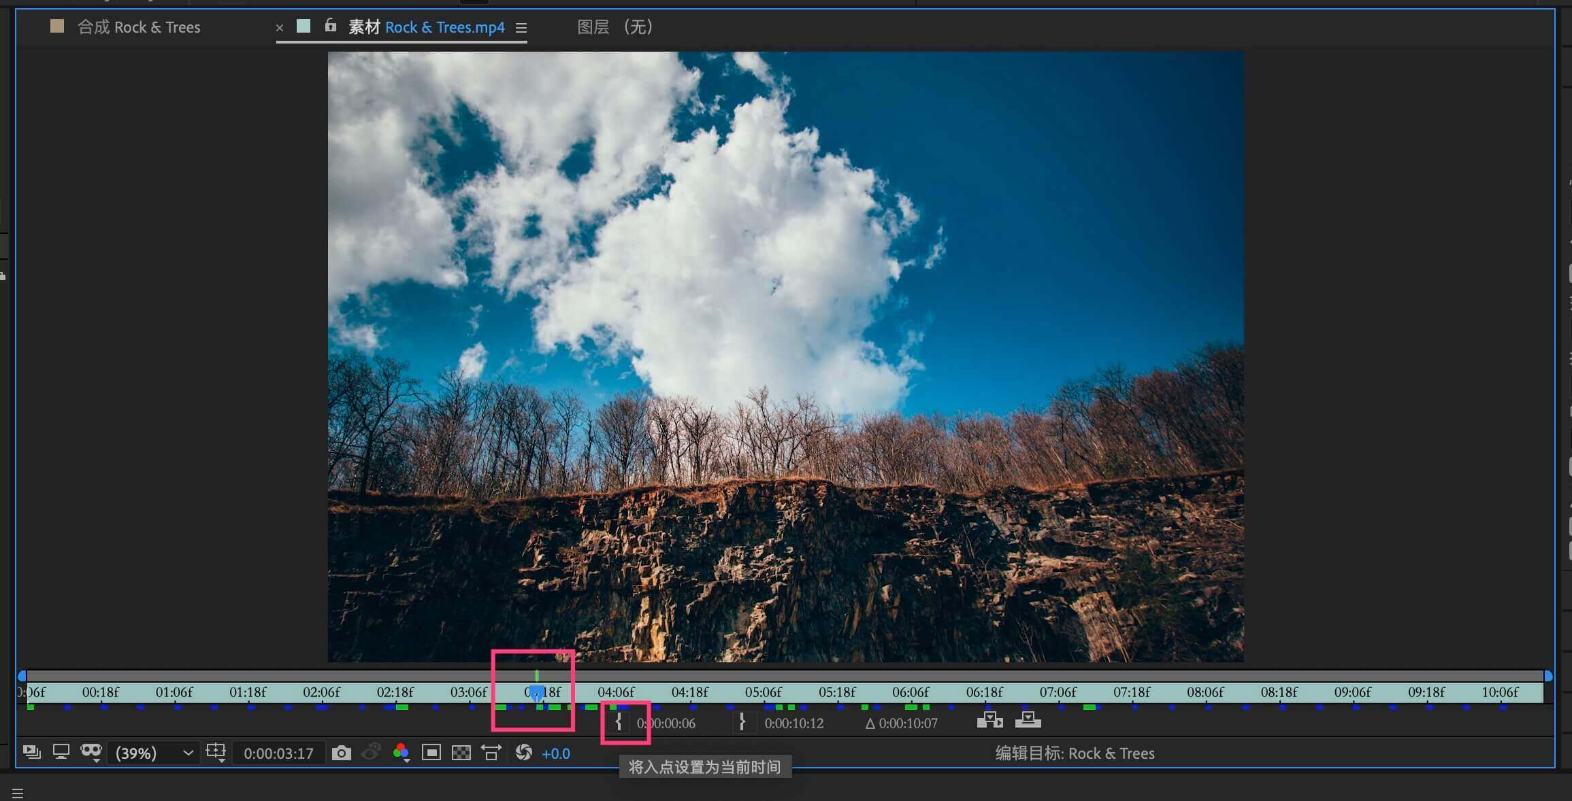Open the 39% magnification dropdown
The width and height of the screenshot is (1572, 801).
tap(154, 753)
